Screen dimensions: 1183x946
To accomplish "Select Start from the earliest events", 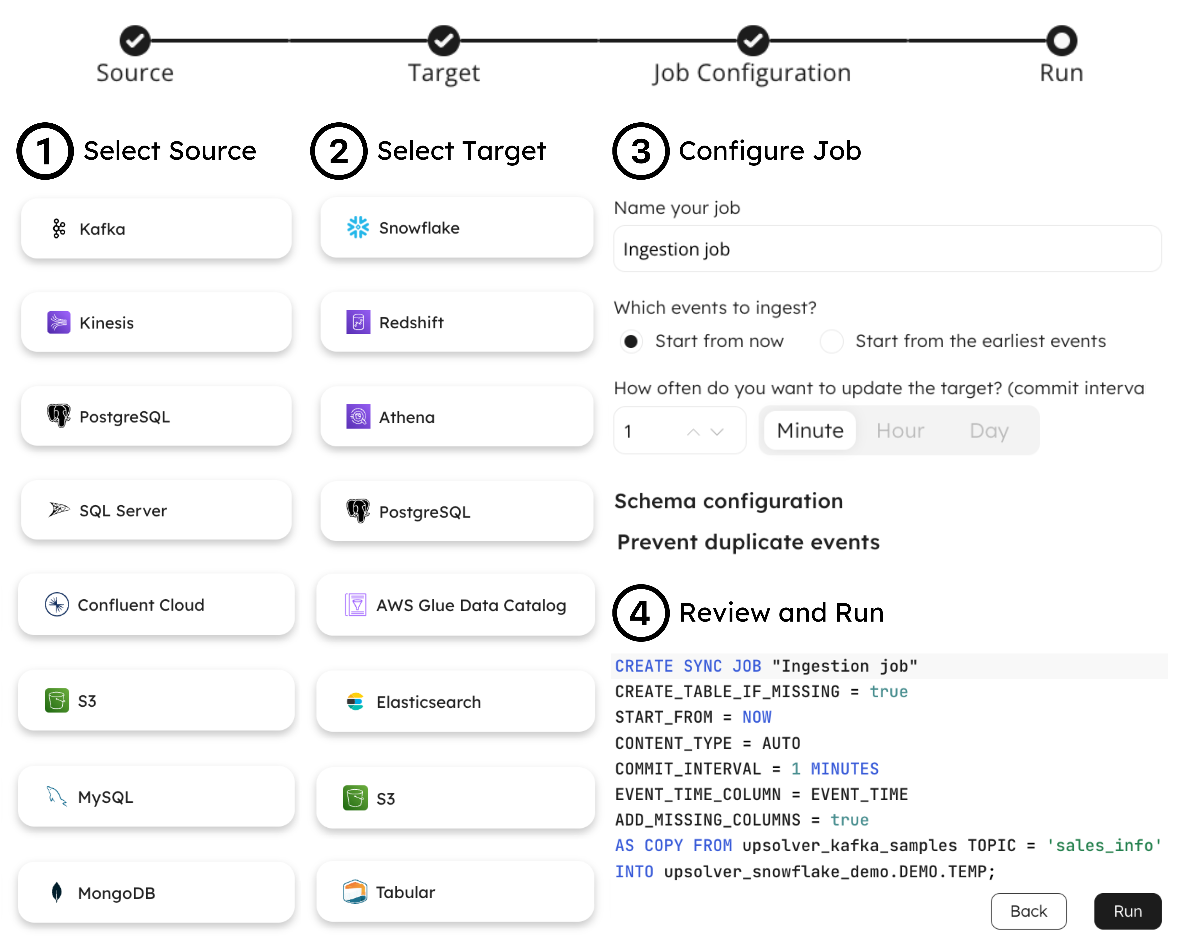I will 831,341.
